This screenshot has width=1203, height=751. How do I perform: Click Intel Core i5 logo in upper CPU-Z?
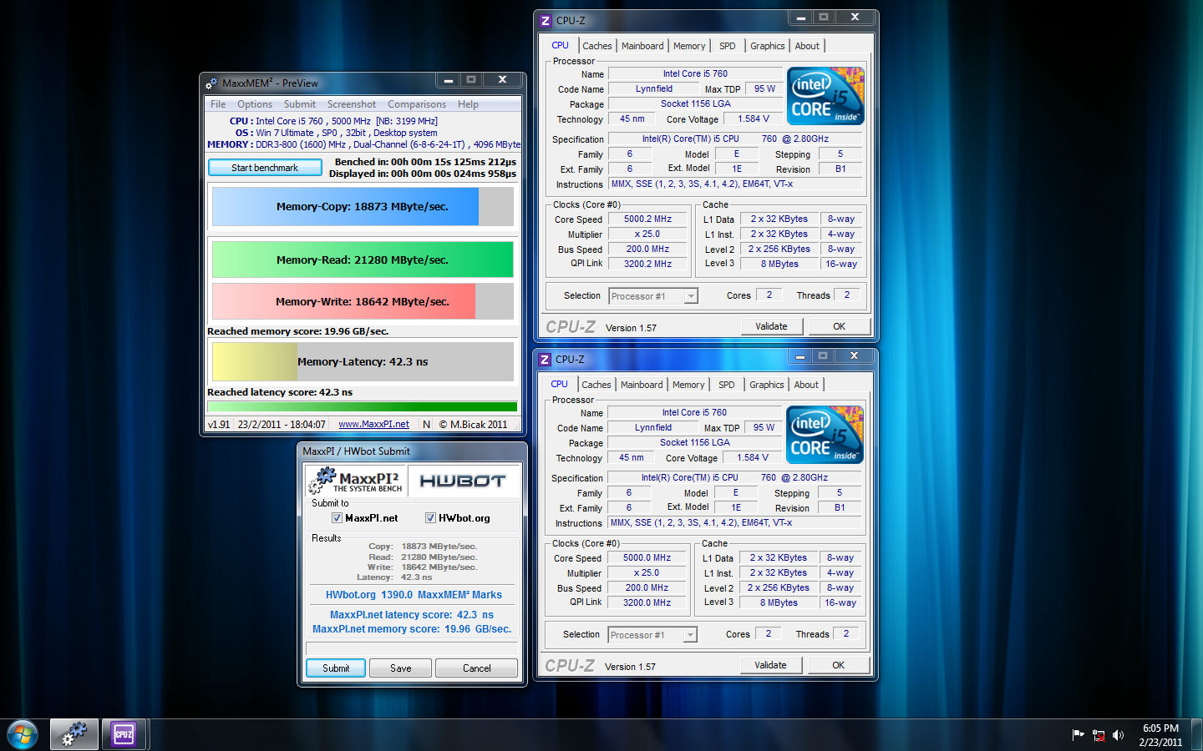tap(825, 96)
